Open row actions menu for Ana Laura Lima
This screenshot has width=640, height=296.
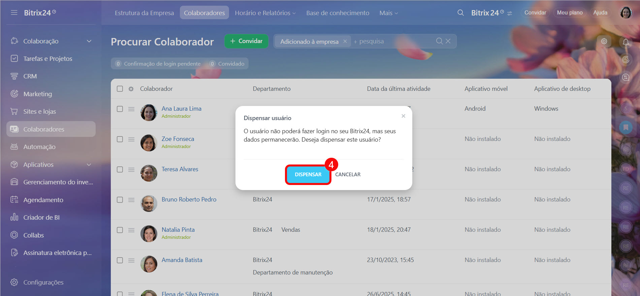click(x=131, y=109)
